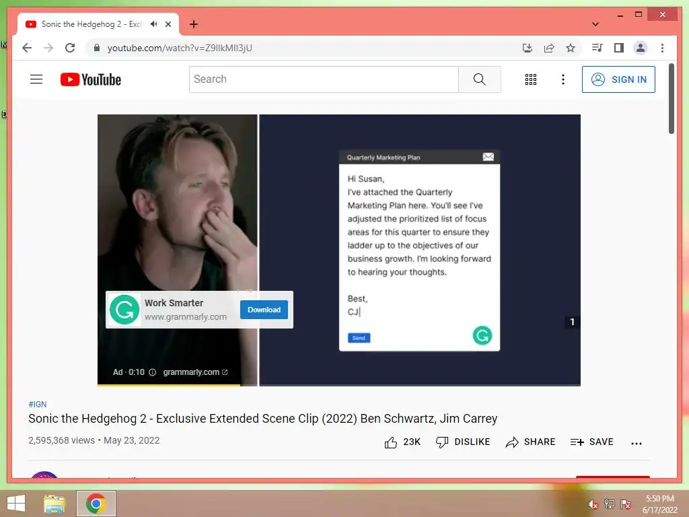Viewport: 689px width, 517px height.
Task: Open SHARE options for the video
Action: pos(530,442)
